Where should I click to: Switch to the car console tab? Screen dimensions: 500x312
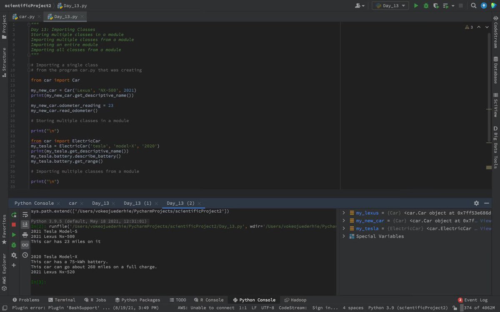click(x=73, y=203)
